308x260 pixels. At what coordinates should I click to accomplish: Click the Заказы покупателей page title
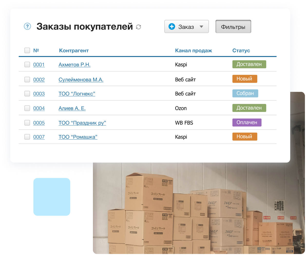[x=85, y=26]
